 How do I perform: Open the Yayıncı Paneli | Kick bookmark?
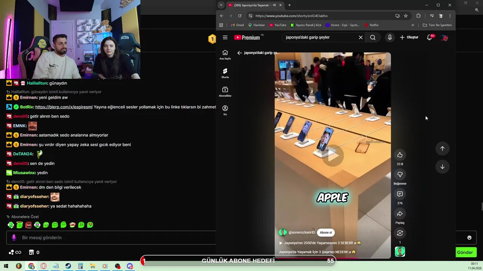pyautogui.click(x=306, y=25)
